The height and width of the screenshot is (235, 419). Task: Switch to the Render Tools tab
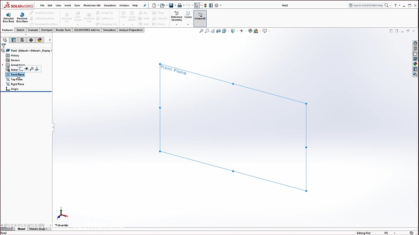coord(63,30)
